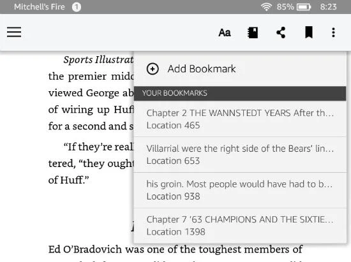Open the three-dot overflow menu
This screenshot has height=262, width=351.
point(333,33)
